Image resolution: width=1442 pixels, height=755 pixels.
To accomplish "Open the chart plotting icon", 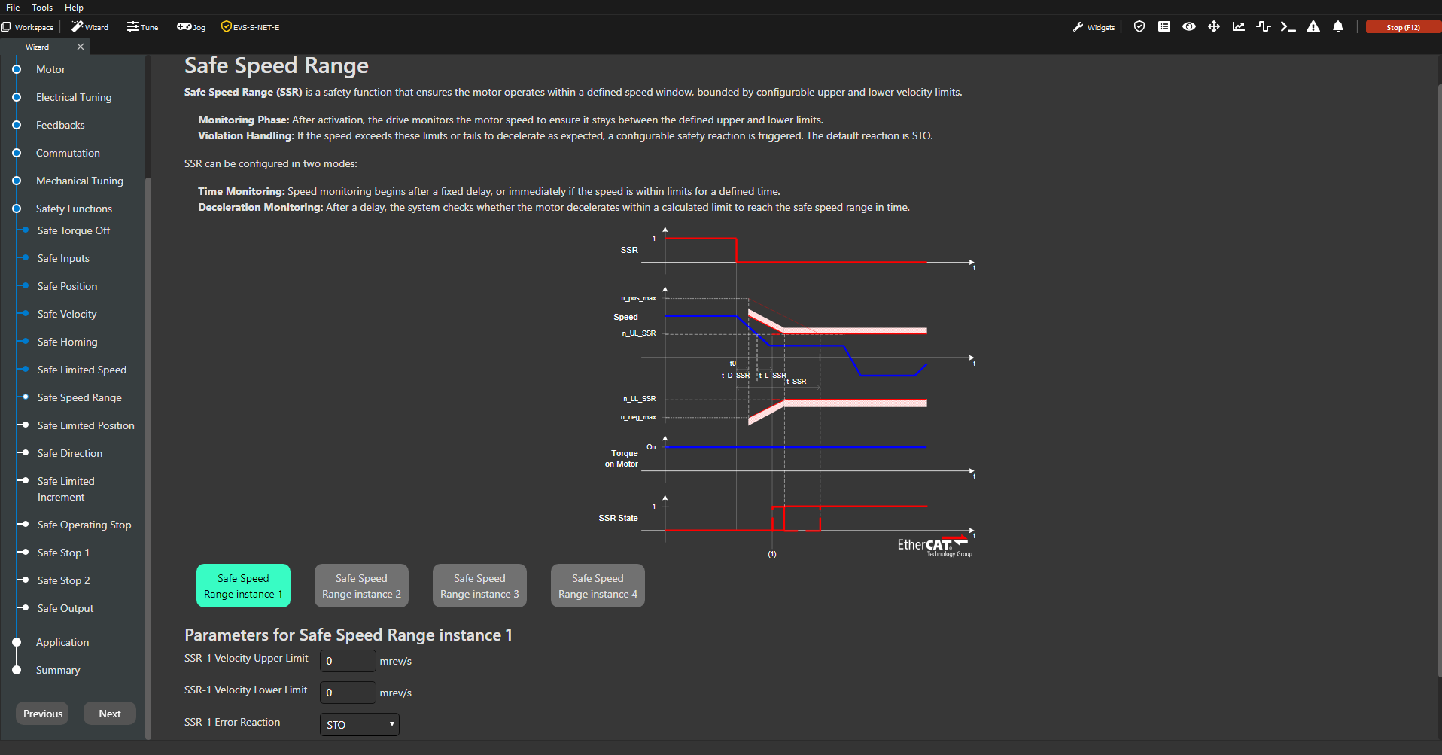I will (1239, 27).
